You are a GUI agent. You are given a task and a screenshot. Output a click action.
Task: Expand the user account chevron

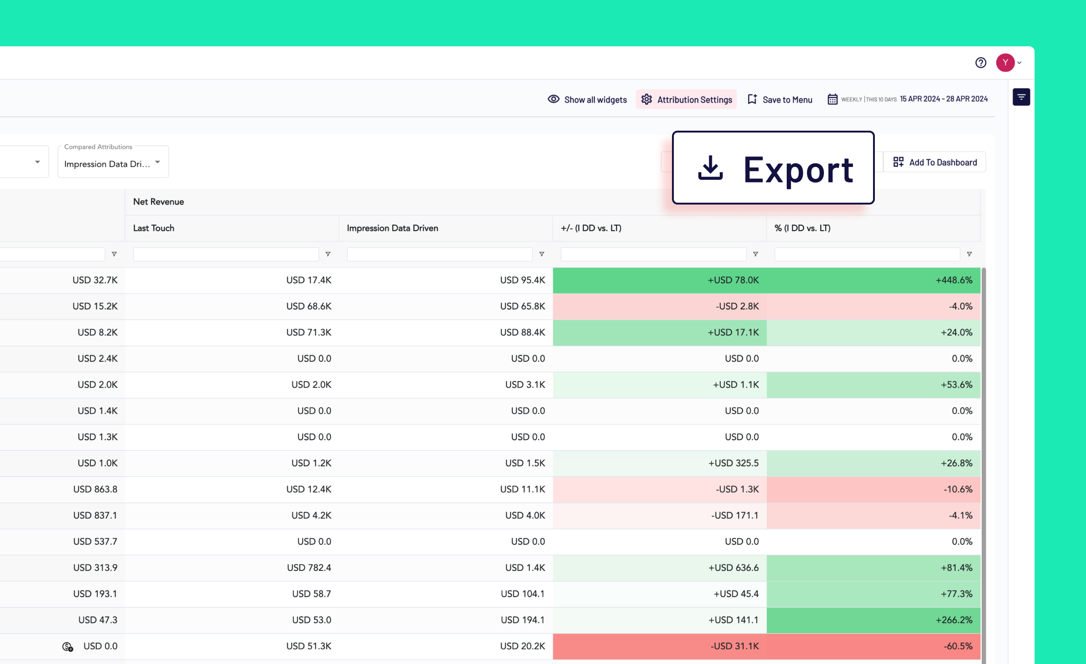1019,63
